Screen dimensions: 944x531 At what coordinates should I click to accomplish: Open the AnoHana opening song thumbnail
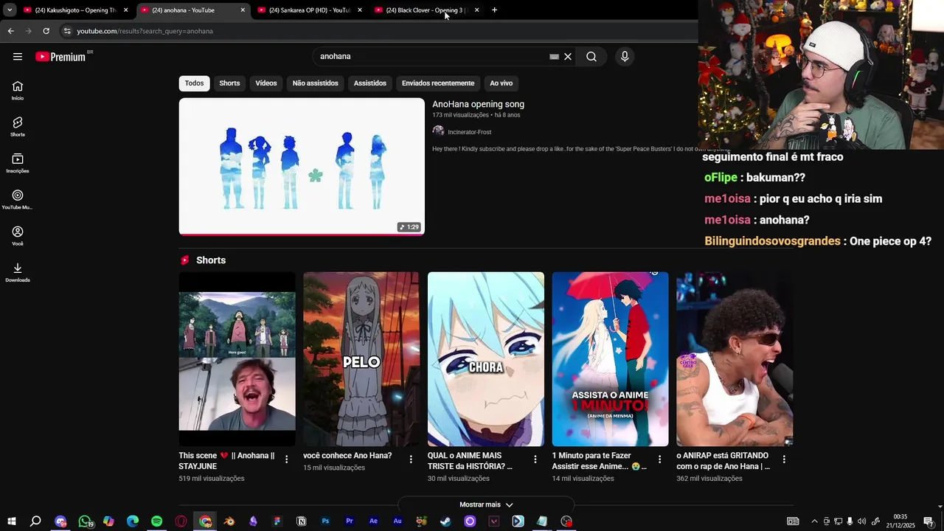pyautogui.click(x=302, y=167)
